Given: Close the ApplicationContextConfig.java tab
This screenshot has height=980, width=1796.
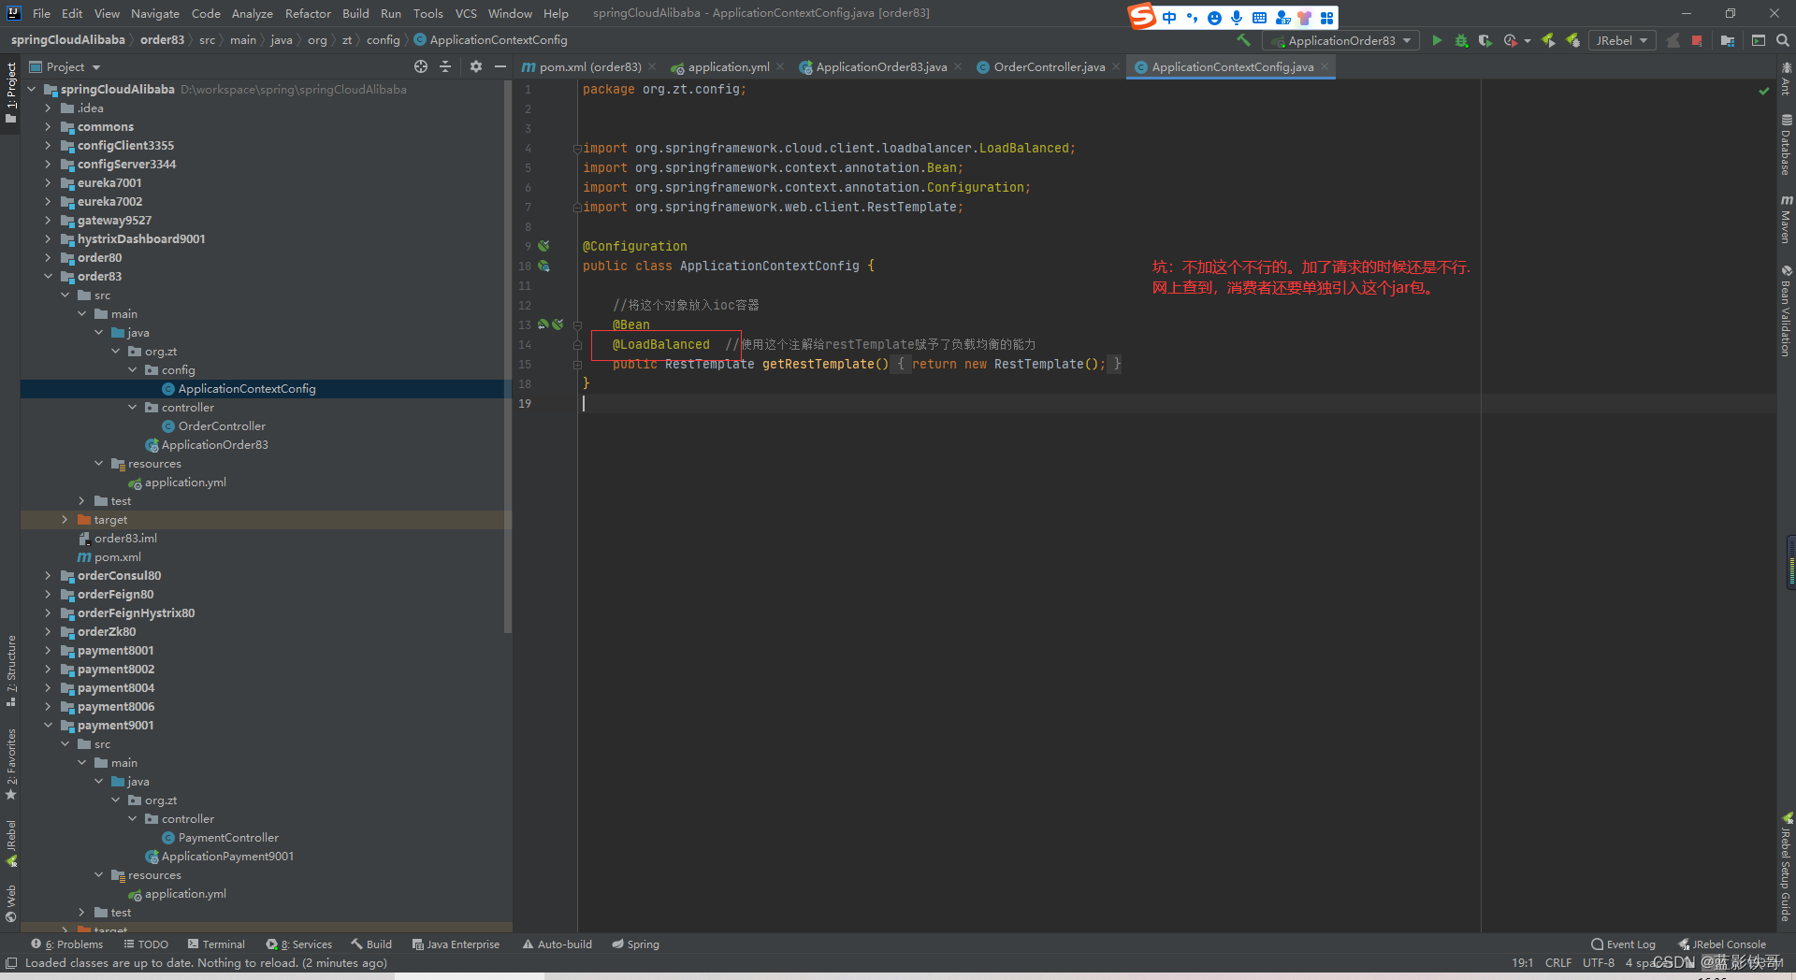Looking at the screenshot, I should (1325, 67).
